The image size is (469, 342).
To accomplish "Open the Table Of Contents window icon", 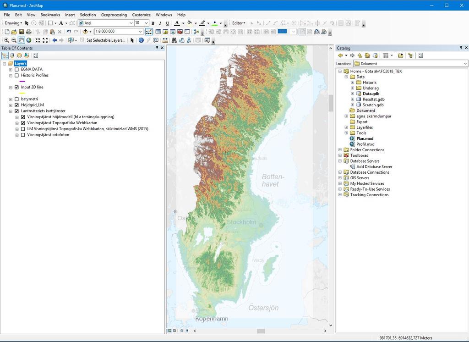I will (x=158, y=32).
